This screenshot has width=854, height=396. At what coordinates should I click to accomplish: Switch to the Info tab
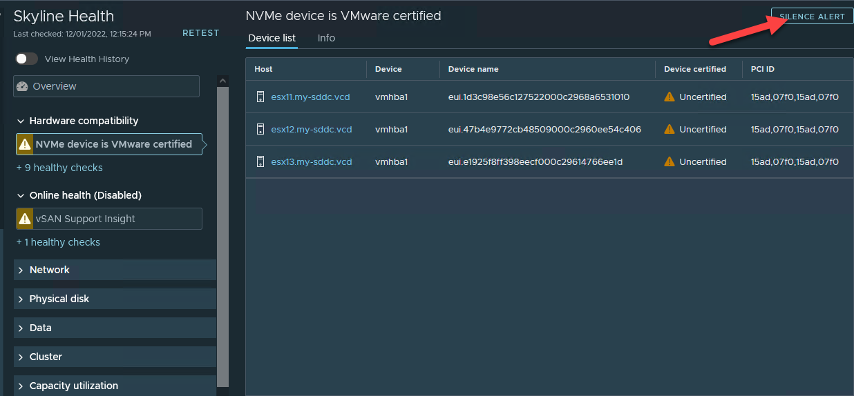(326, 38)
